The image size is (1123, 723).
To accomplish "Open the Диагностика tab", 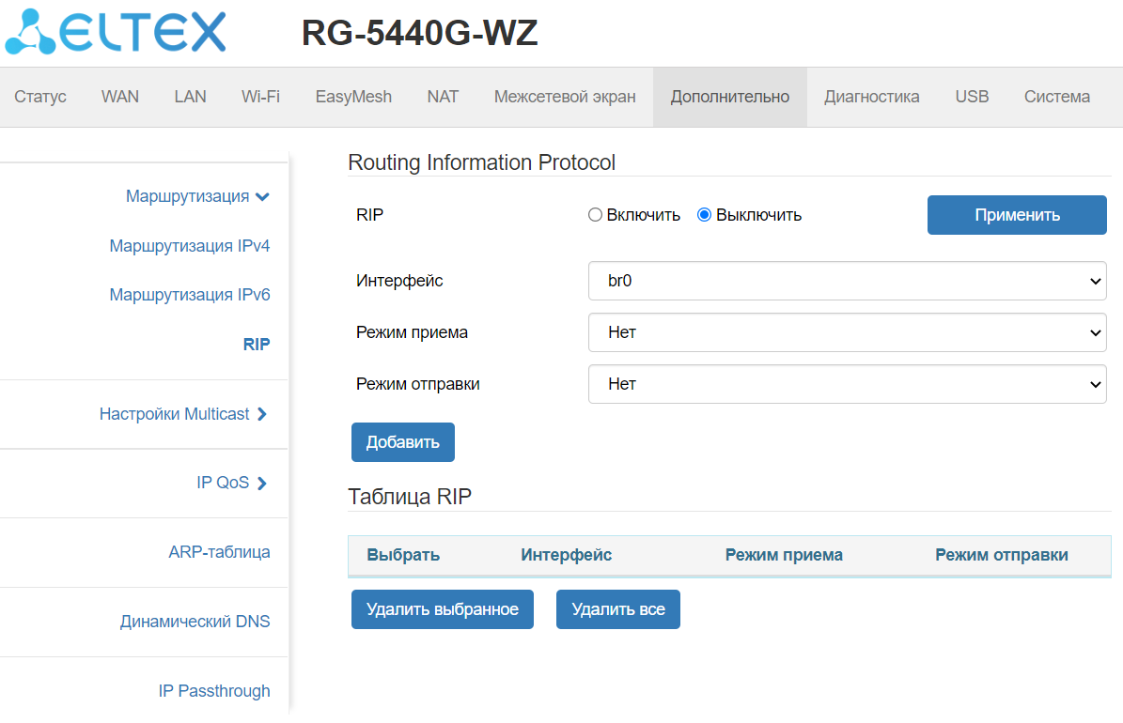I will click(871, 97).
